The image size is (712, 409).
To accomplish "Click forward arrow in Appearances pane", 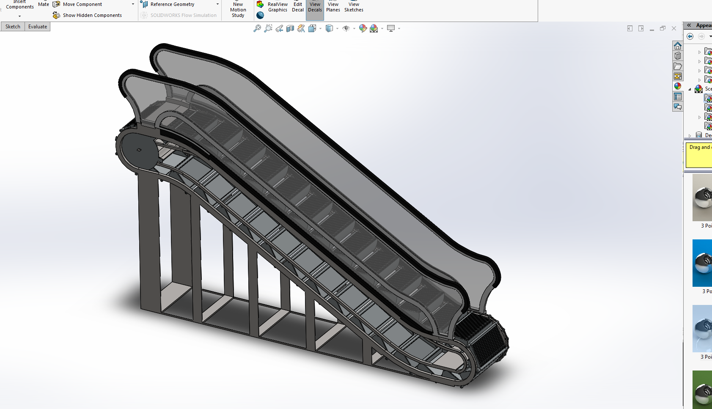I will (x=701, y=36).
